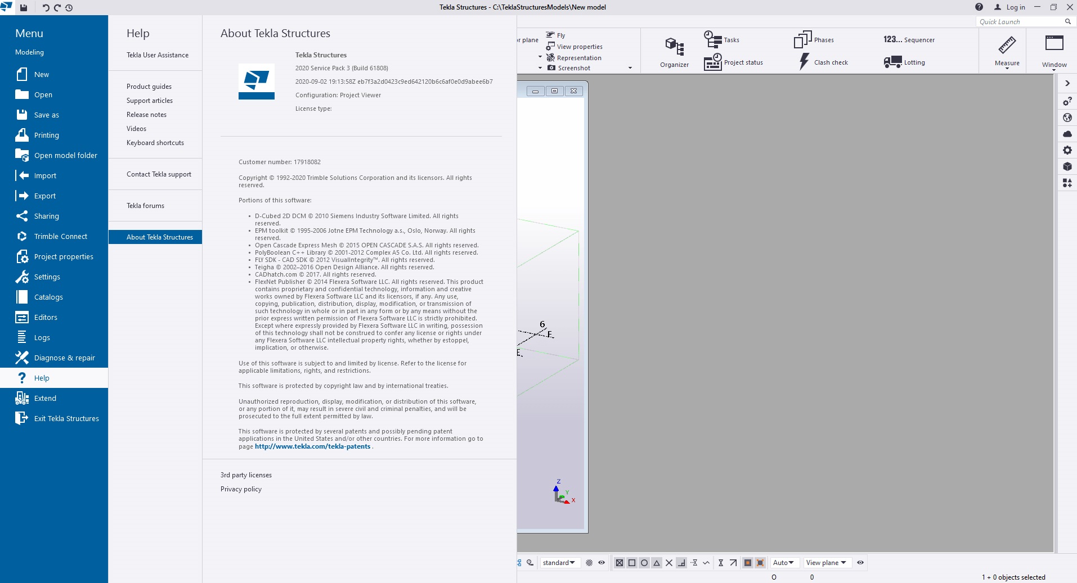Open the undo history clock icon
Viewport: 1077px width, 583px height.
(69, 7)
